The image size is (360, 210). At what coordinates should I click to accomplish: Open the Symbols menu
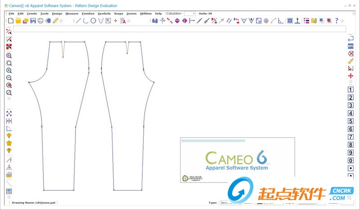tap(104, 14)
